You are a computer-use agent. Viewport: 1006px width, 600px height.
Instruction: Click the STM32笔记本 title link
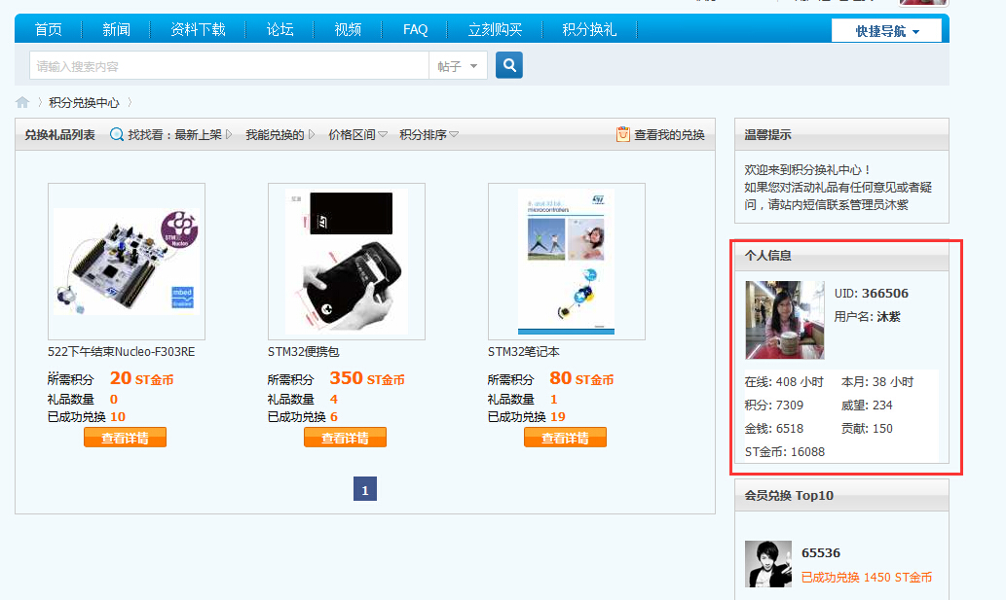click(524, 352)
